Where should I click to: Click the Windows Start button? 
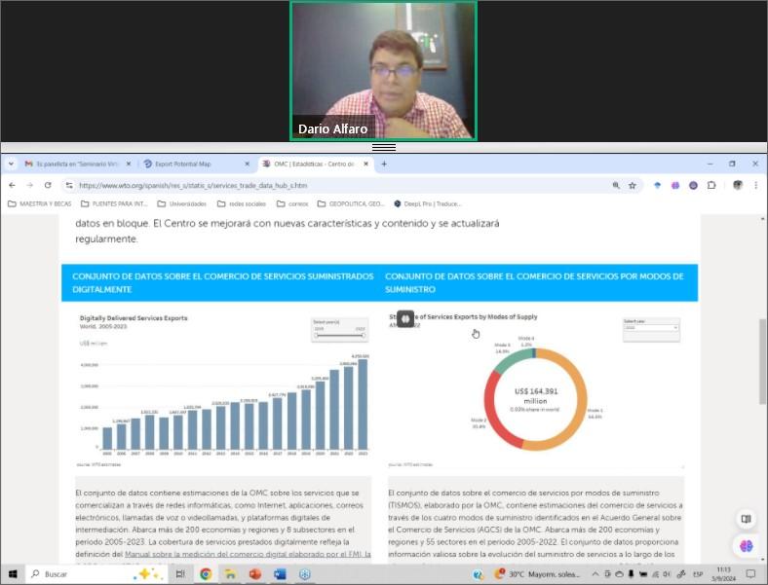coord(11,574)
